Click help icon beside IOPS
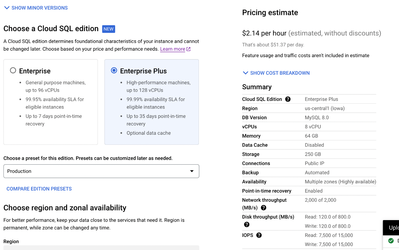 (x=259, y=235)
